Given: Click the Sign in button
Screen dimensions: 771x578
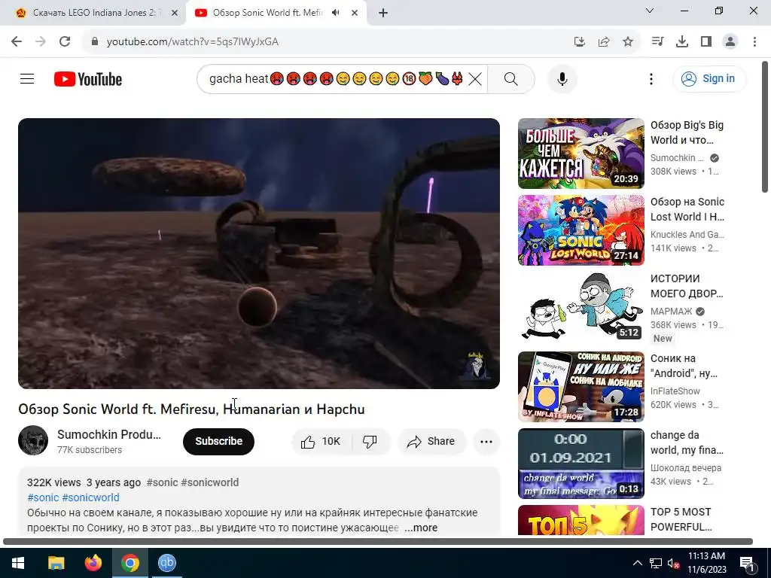Looking at the screenshot, I should coord(709,78).
